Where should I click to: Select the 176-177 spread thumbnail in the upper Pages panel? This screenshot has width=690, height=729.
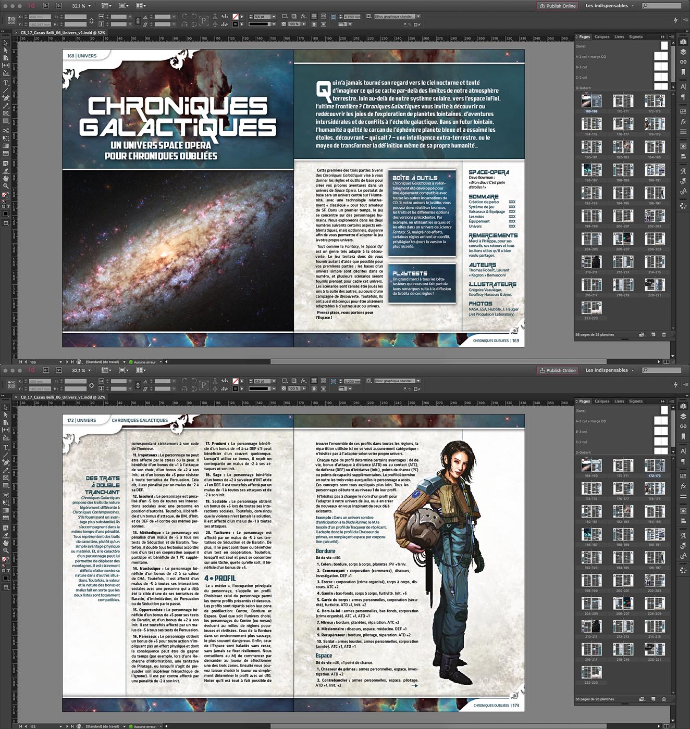coord(623,125)
